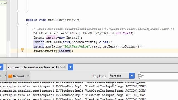Click the commented Toast.makeText code line
The width and height of the screenshot is (178, 100).
[x=103, y=29]
